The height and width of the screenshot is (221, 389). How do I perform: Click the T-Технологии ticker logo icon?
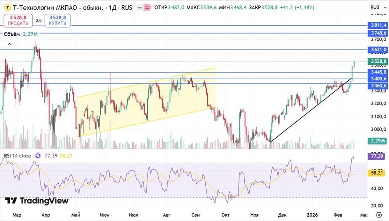point(8,8)
